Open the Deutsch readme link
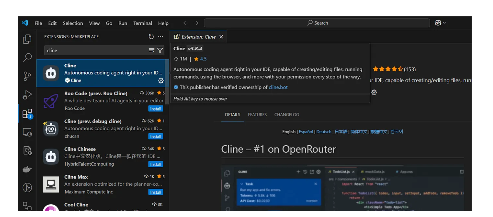Viewport: 493px width, 217px height. (324, 132)
